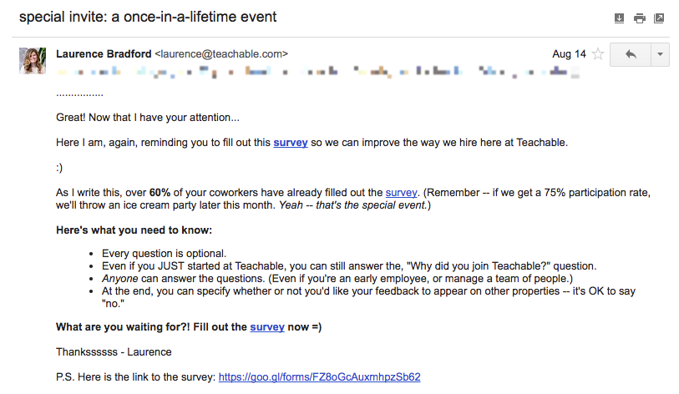Reply using the curved arrow button
The height and width of the screenshot is (394, 679).
click(x=631, y=54)
